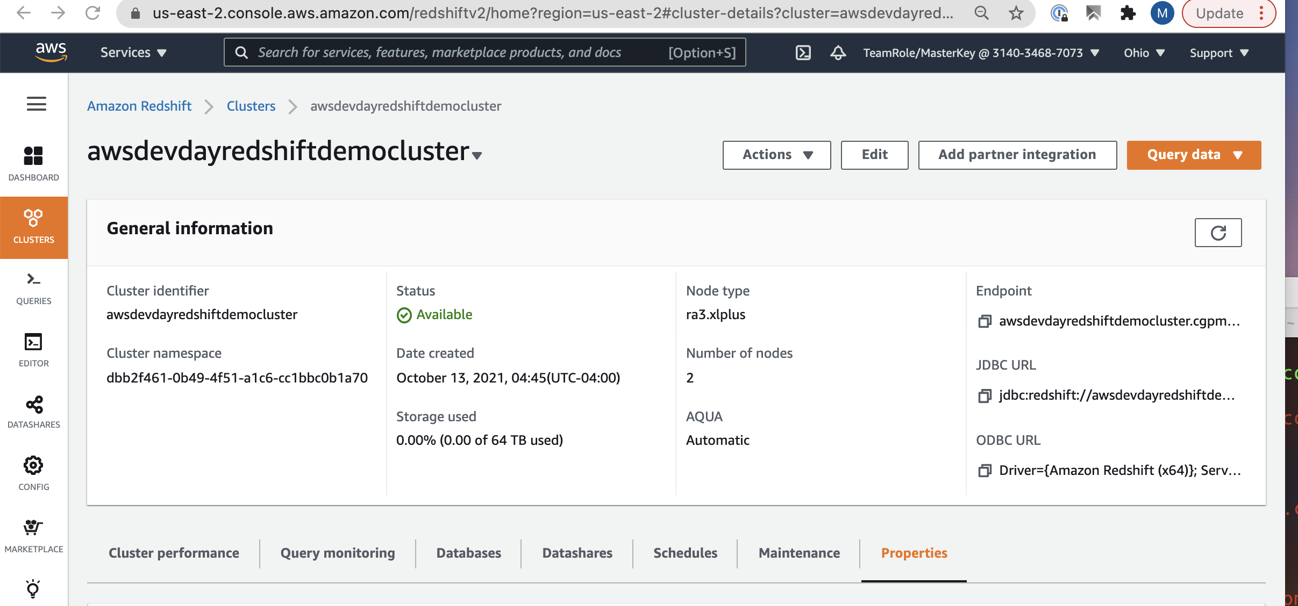Click the browser address bar URL
The width and height of the screenshot is (1298, 606).
(552, 13)
